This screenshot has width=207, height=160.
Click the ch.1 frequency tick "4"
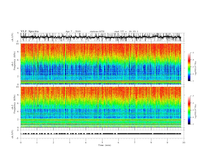tap(18, 68)
